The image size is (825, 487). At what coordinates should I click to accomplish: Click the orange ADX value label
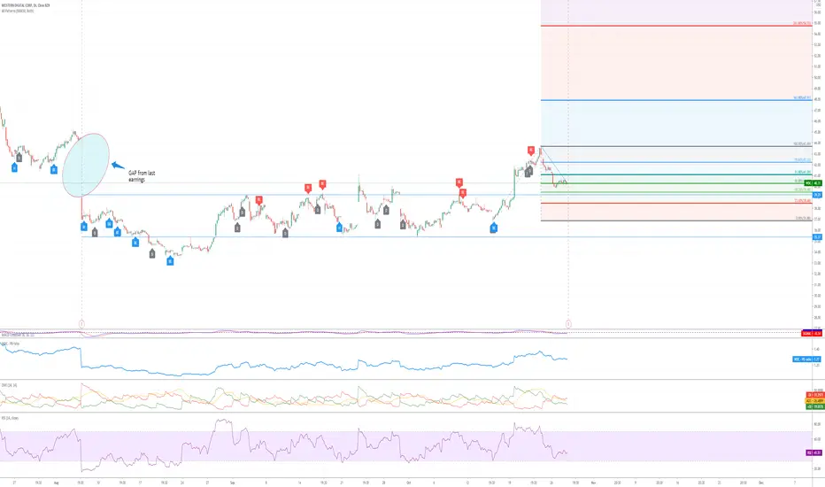click(x=814, y=400)
